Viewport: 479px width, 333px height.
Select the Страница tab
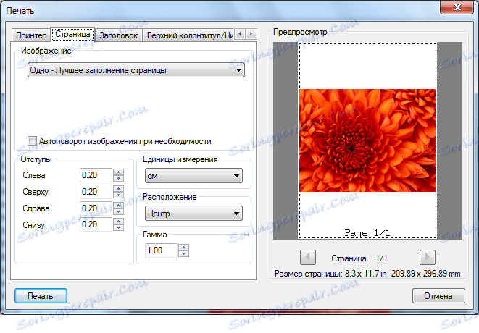tap(72, 34)
